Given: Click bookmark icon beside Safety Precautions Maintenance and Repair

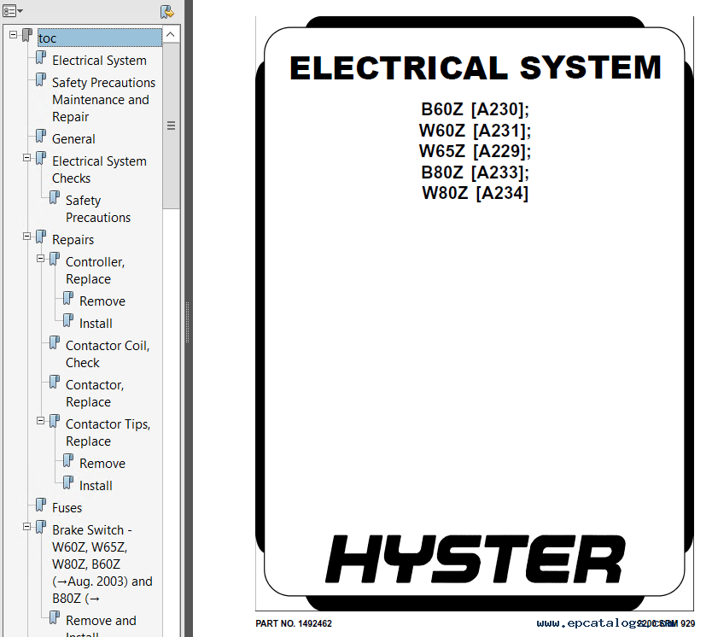Looking at the screenshot, I should click(41, 79).
